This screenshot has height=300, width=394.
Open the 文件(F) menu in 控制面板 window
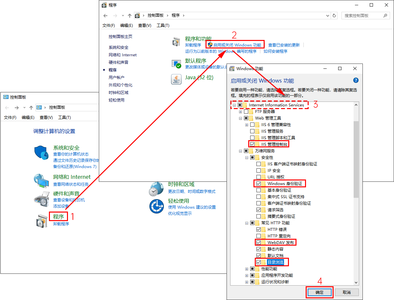click(10, 118)
